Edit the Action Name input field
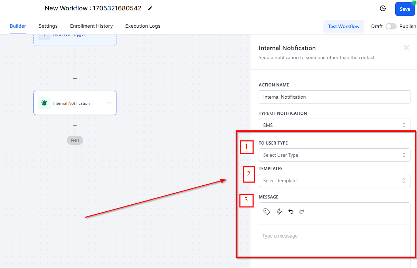The height and width of the screenshot is (268, 417). point(334,97)
